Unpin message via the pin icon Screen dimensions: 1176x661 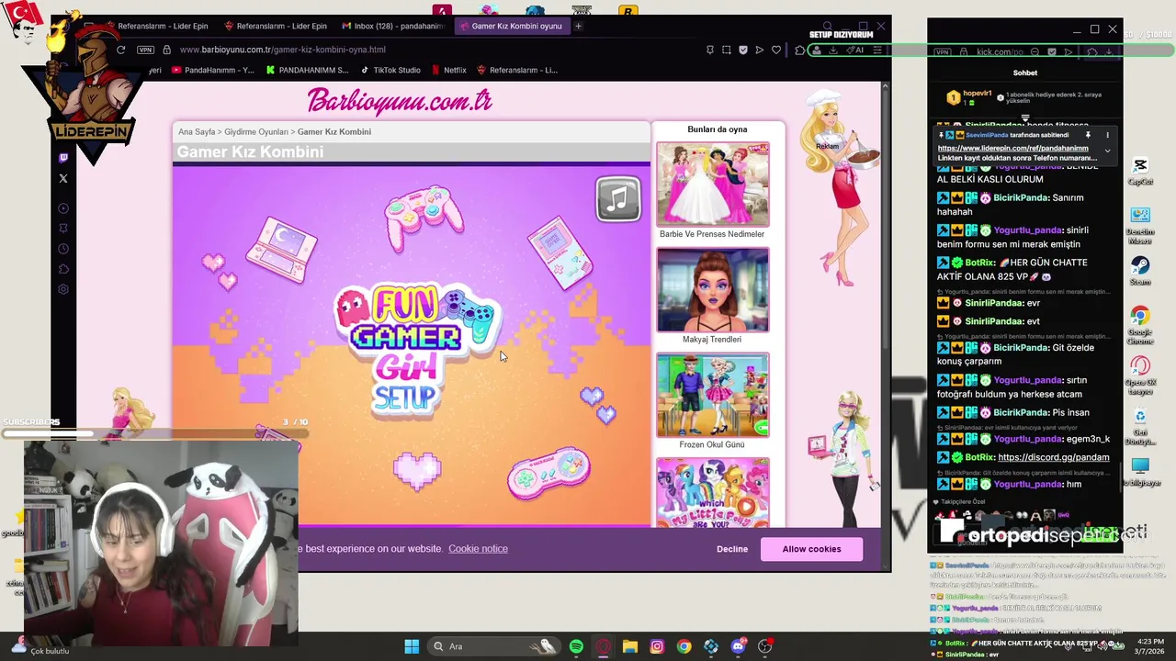point(1088,135)
